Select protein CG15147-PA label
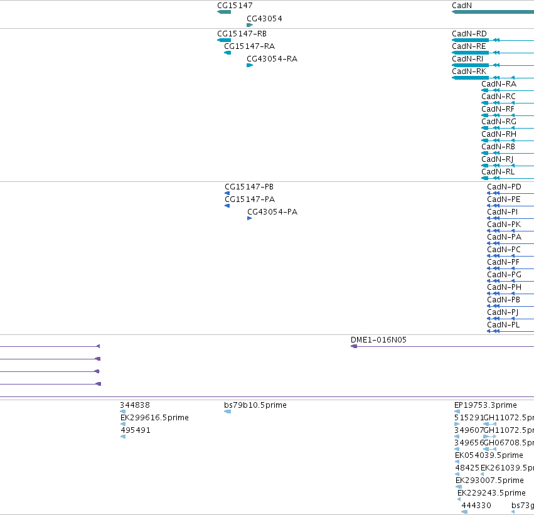Image resolution: width=534 pixels, height=515 pixels. (x=250, y=199)
